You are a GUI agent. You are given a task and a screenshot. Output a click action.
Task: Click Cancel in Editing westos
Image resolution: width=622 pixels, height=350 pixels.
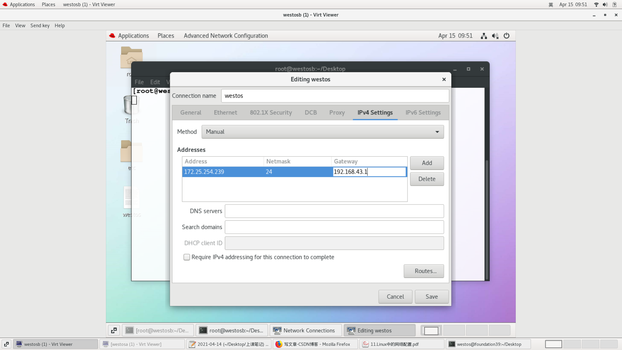click(395, 297)
